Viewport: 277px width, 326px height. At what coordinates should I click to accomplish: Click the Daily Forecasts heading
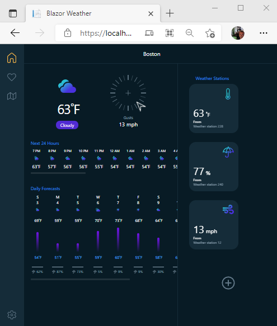coord(45,188)
